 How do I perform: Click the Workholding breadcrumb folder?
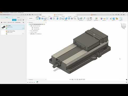pos(18,22)
